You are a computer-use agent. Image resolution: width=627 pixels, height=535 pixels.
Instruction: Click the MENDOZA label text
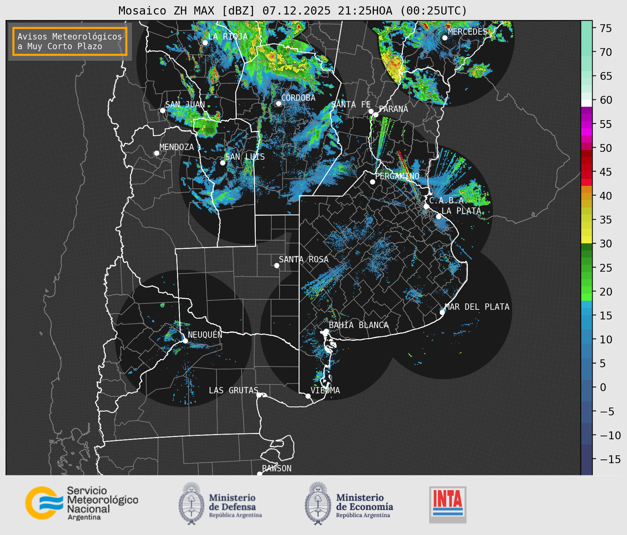coord(177,147)
